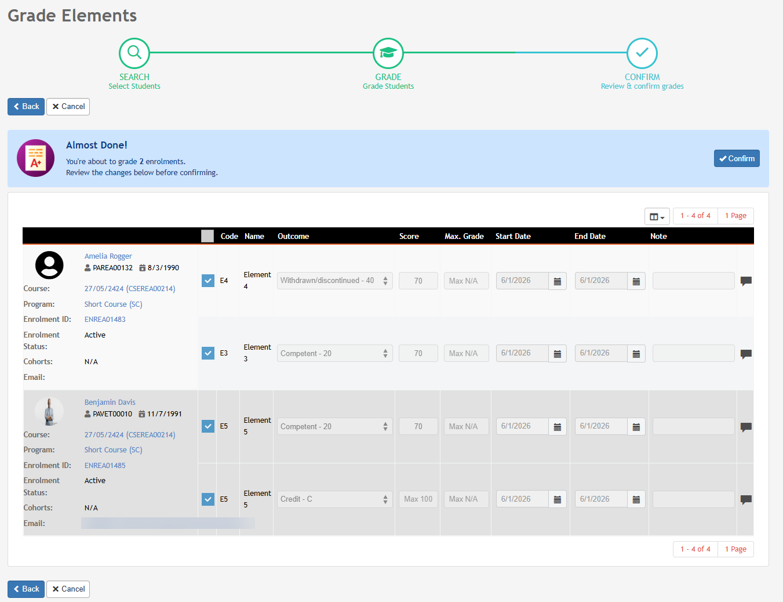
Task: Click note comment icon in Benjamin's Competent row
Action: 746,427
